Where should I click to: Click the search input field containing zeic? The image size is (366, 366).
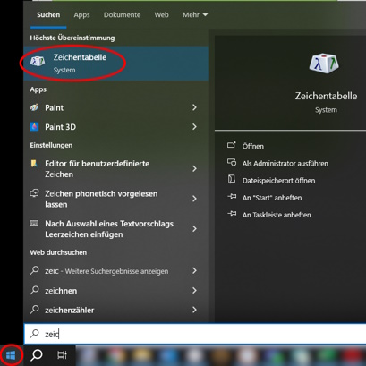coord(195,334)
